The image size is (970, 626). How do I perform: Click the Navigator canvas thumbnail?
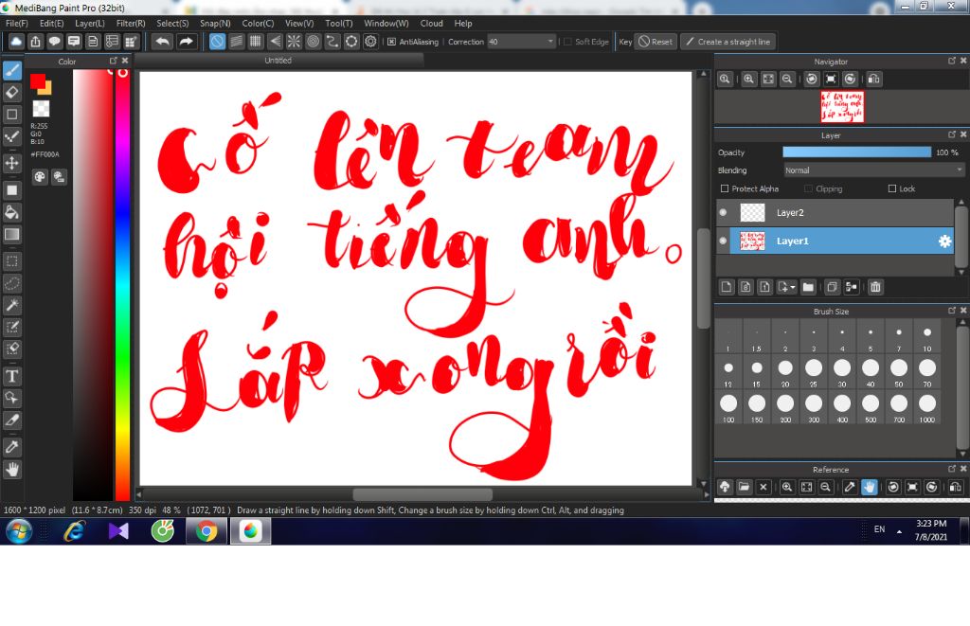coord(842,106)
